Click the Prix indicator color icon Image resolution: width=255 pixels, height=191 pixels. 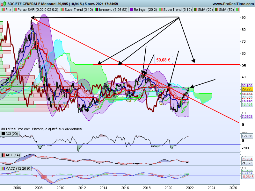[x=3, y=10]
